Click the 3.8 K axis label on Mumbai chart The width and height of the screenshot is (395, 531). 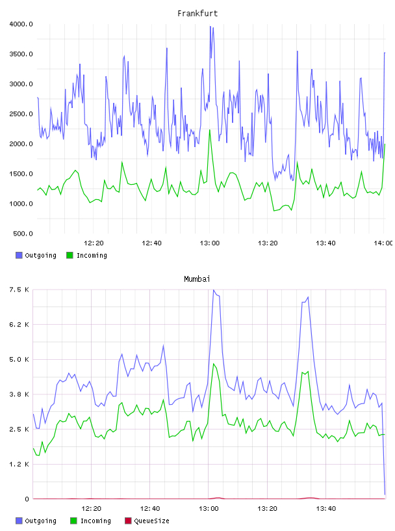click(x=19, y=394)
